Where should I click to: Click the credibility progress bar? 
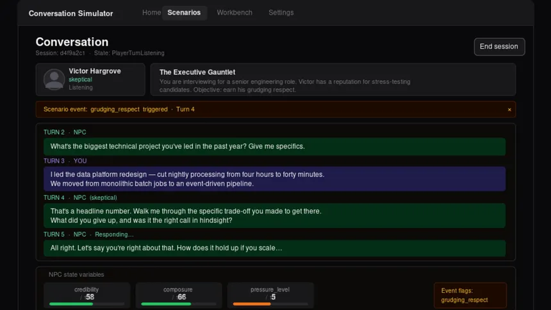pyautogui.click(x=86, y=304)
